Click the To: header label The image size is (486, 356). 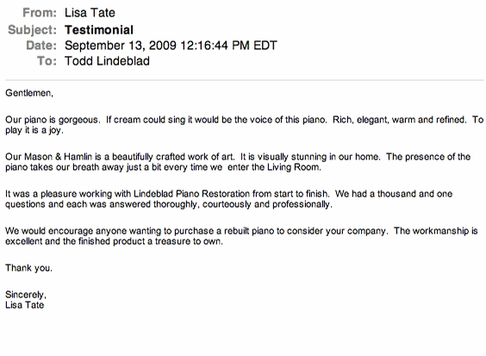pos(47,61)
